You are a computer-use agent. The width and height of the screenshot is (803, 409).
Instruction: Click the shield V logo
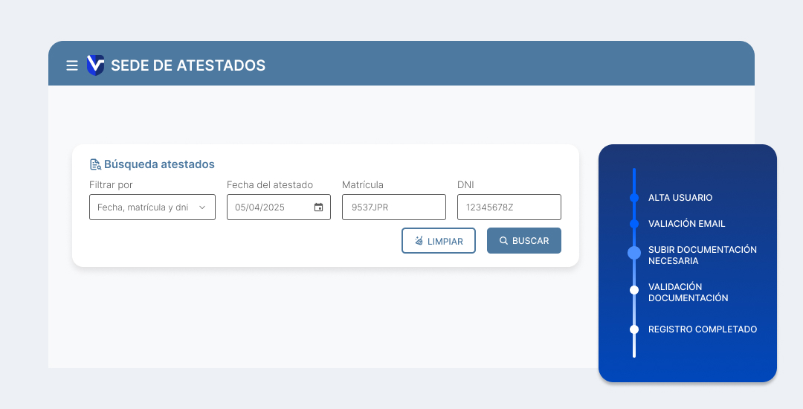95,65
